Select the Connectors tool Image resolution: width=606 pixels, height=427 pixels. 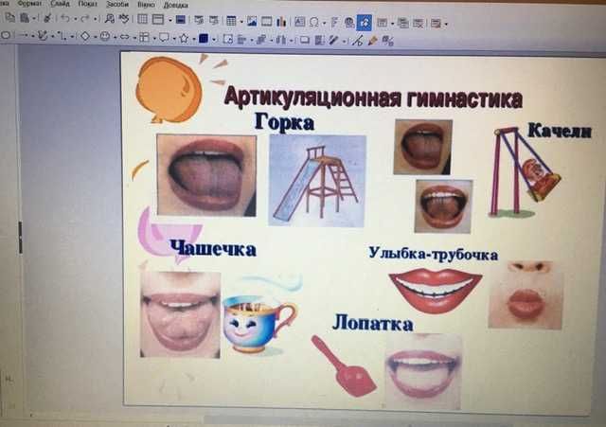coord(62,36)
